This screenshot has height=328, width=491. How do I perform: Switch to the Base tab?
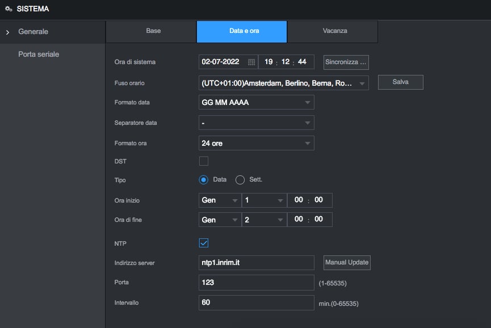tap(153, 31)
